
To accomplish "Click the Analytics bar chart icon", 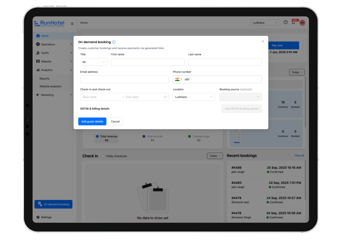I will click(38, 70).
